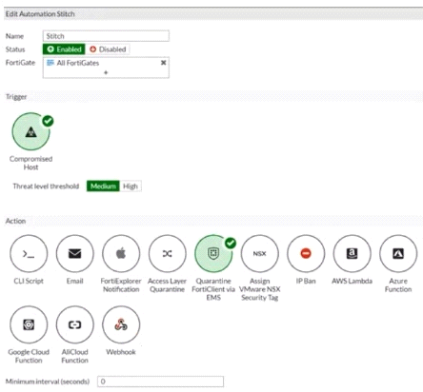Screen dimensions: 423x392
Task: Select Assign VMware NSX Security Tag
Action: click(260, 254)
